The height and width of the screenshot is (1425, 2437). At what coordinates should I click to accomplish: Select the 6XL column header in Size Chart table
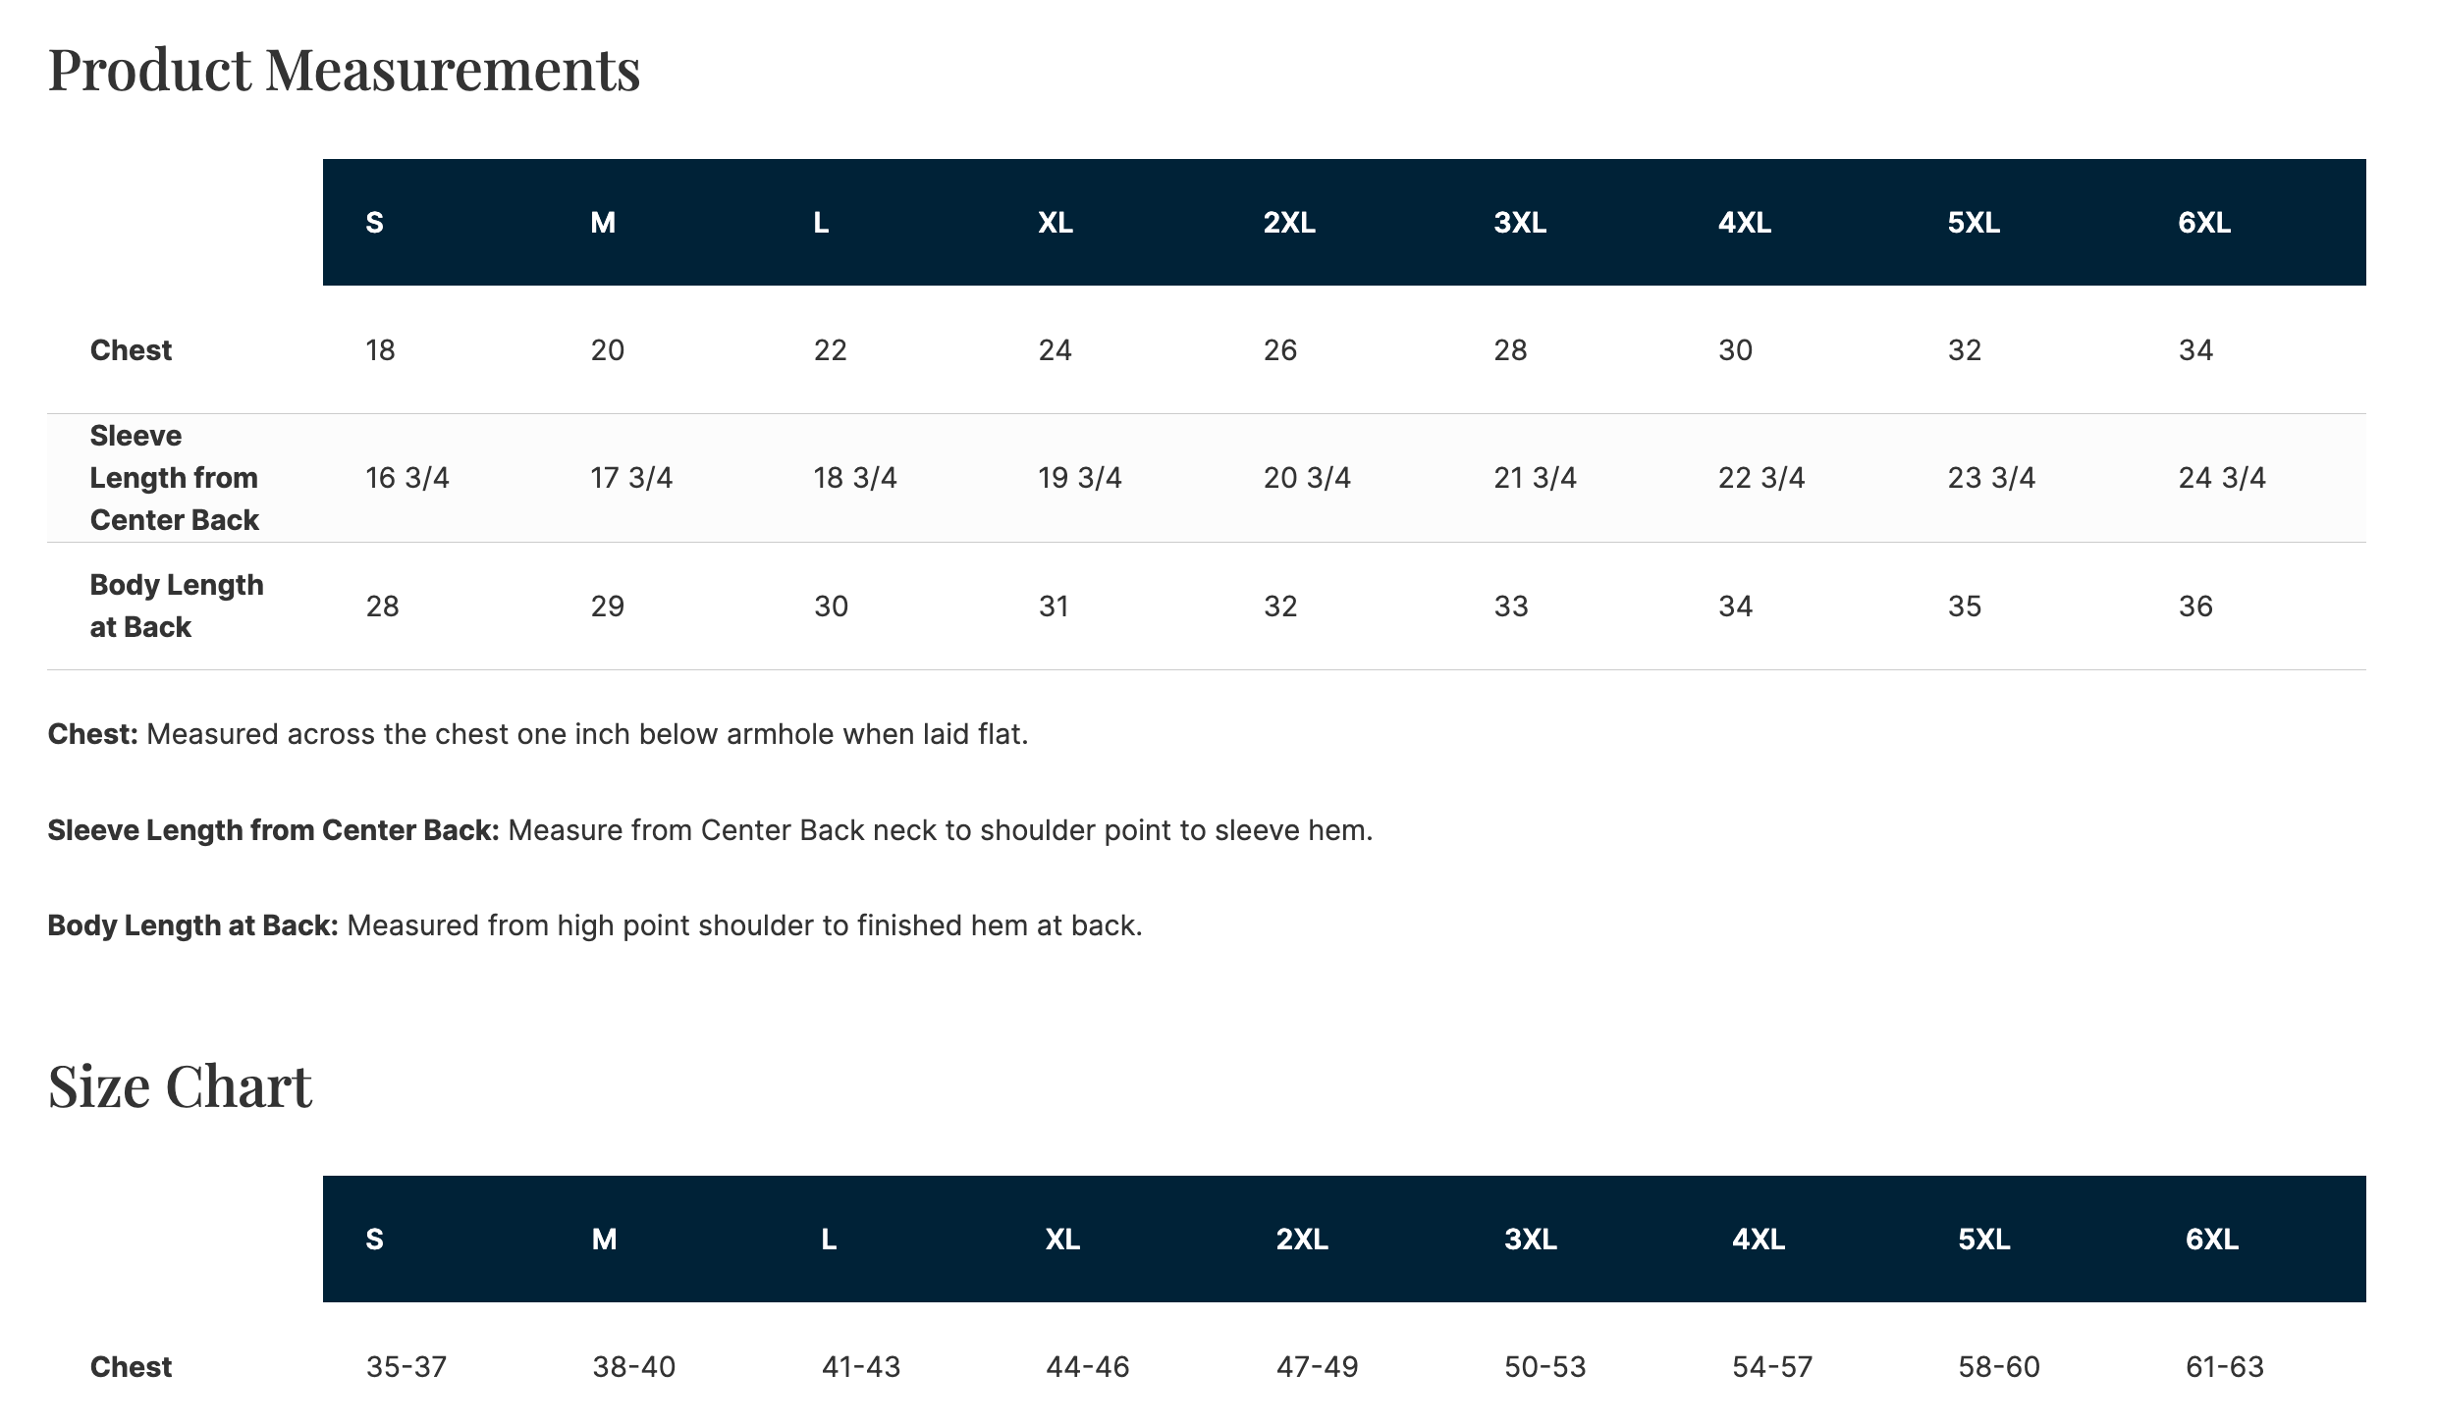click(x=2211, y=1240)
